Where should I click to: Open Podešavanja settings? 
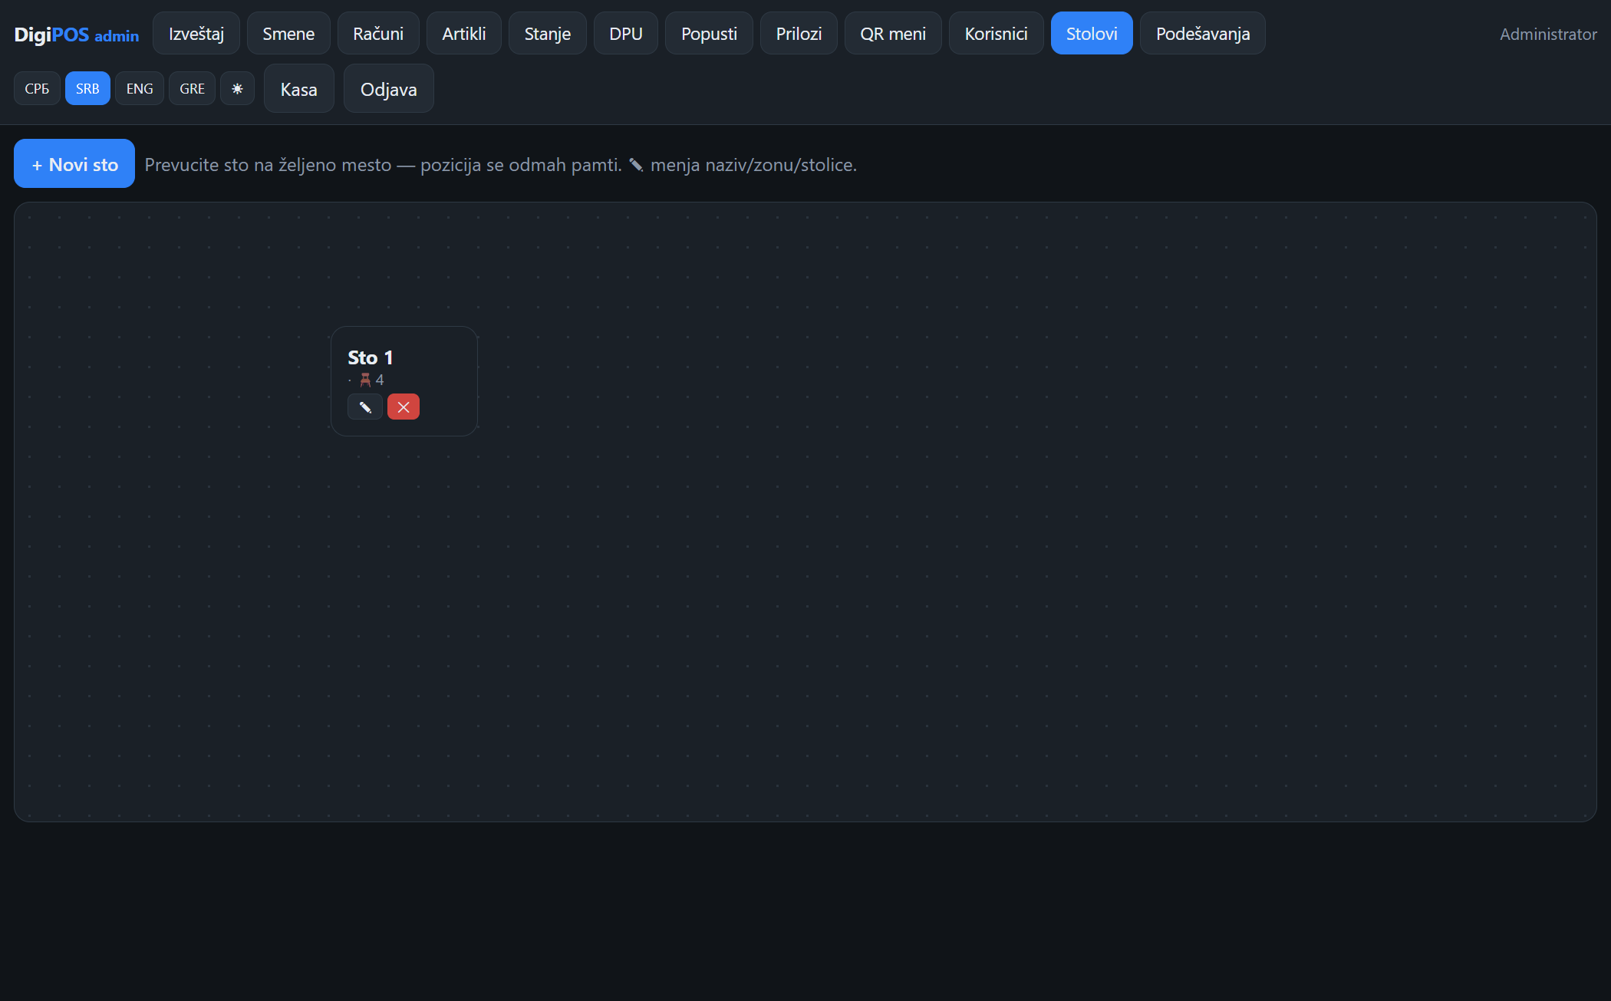click(1203, 33)
